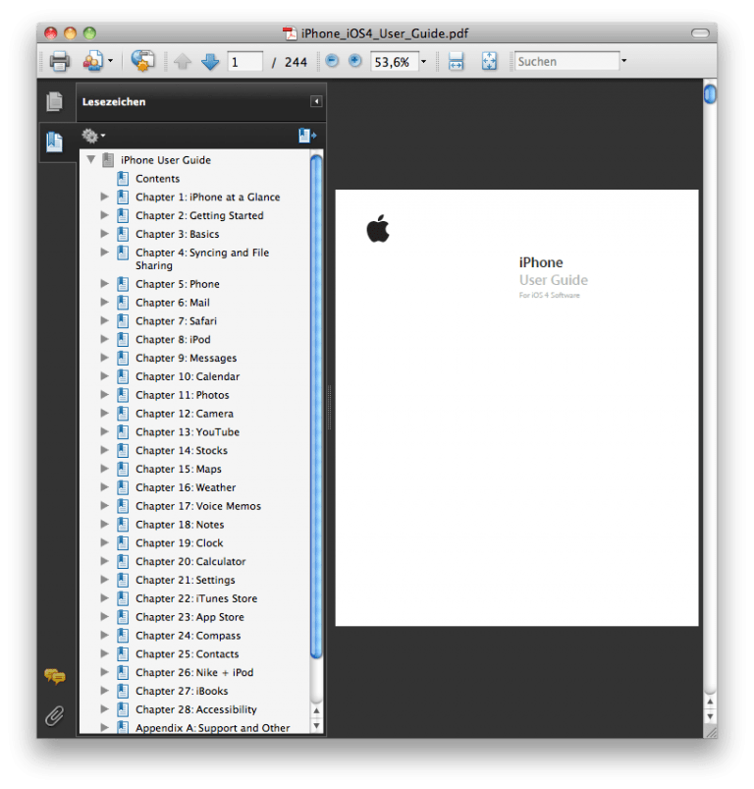Click document scroll down arrow

(x=710, y=716)
